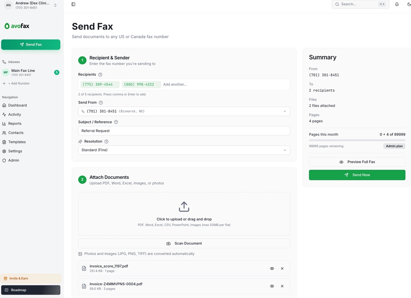Screen dimensions: 411x298
Task: Click the pages this month progress bar
Action: (357, 140)
